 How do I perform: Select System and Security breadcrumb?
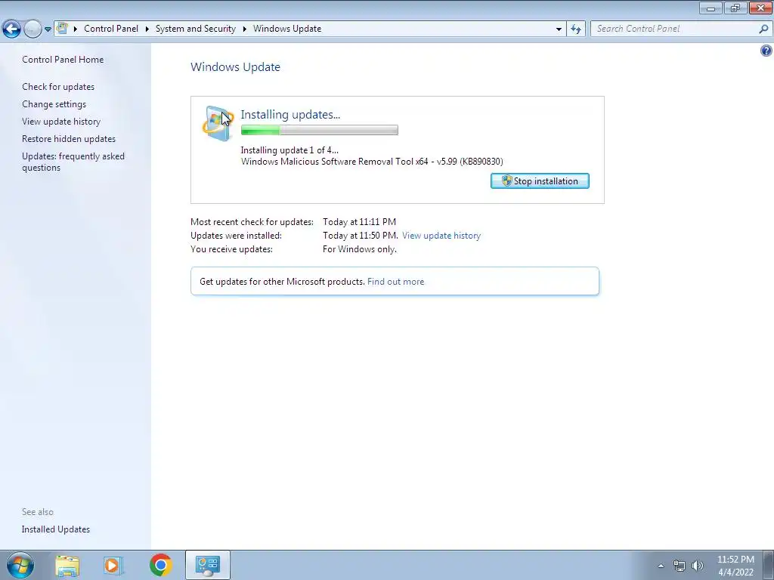click(196, 29)
